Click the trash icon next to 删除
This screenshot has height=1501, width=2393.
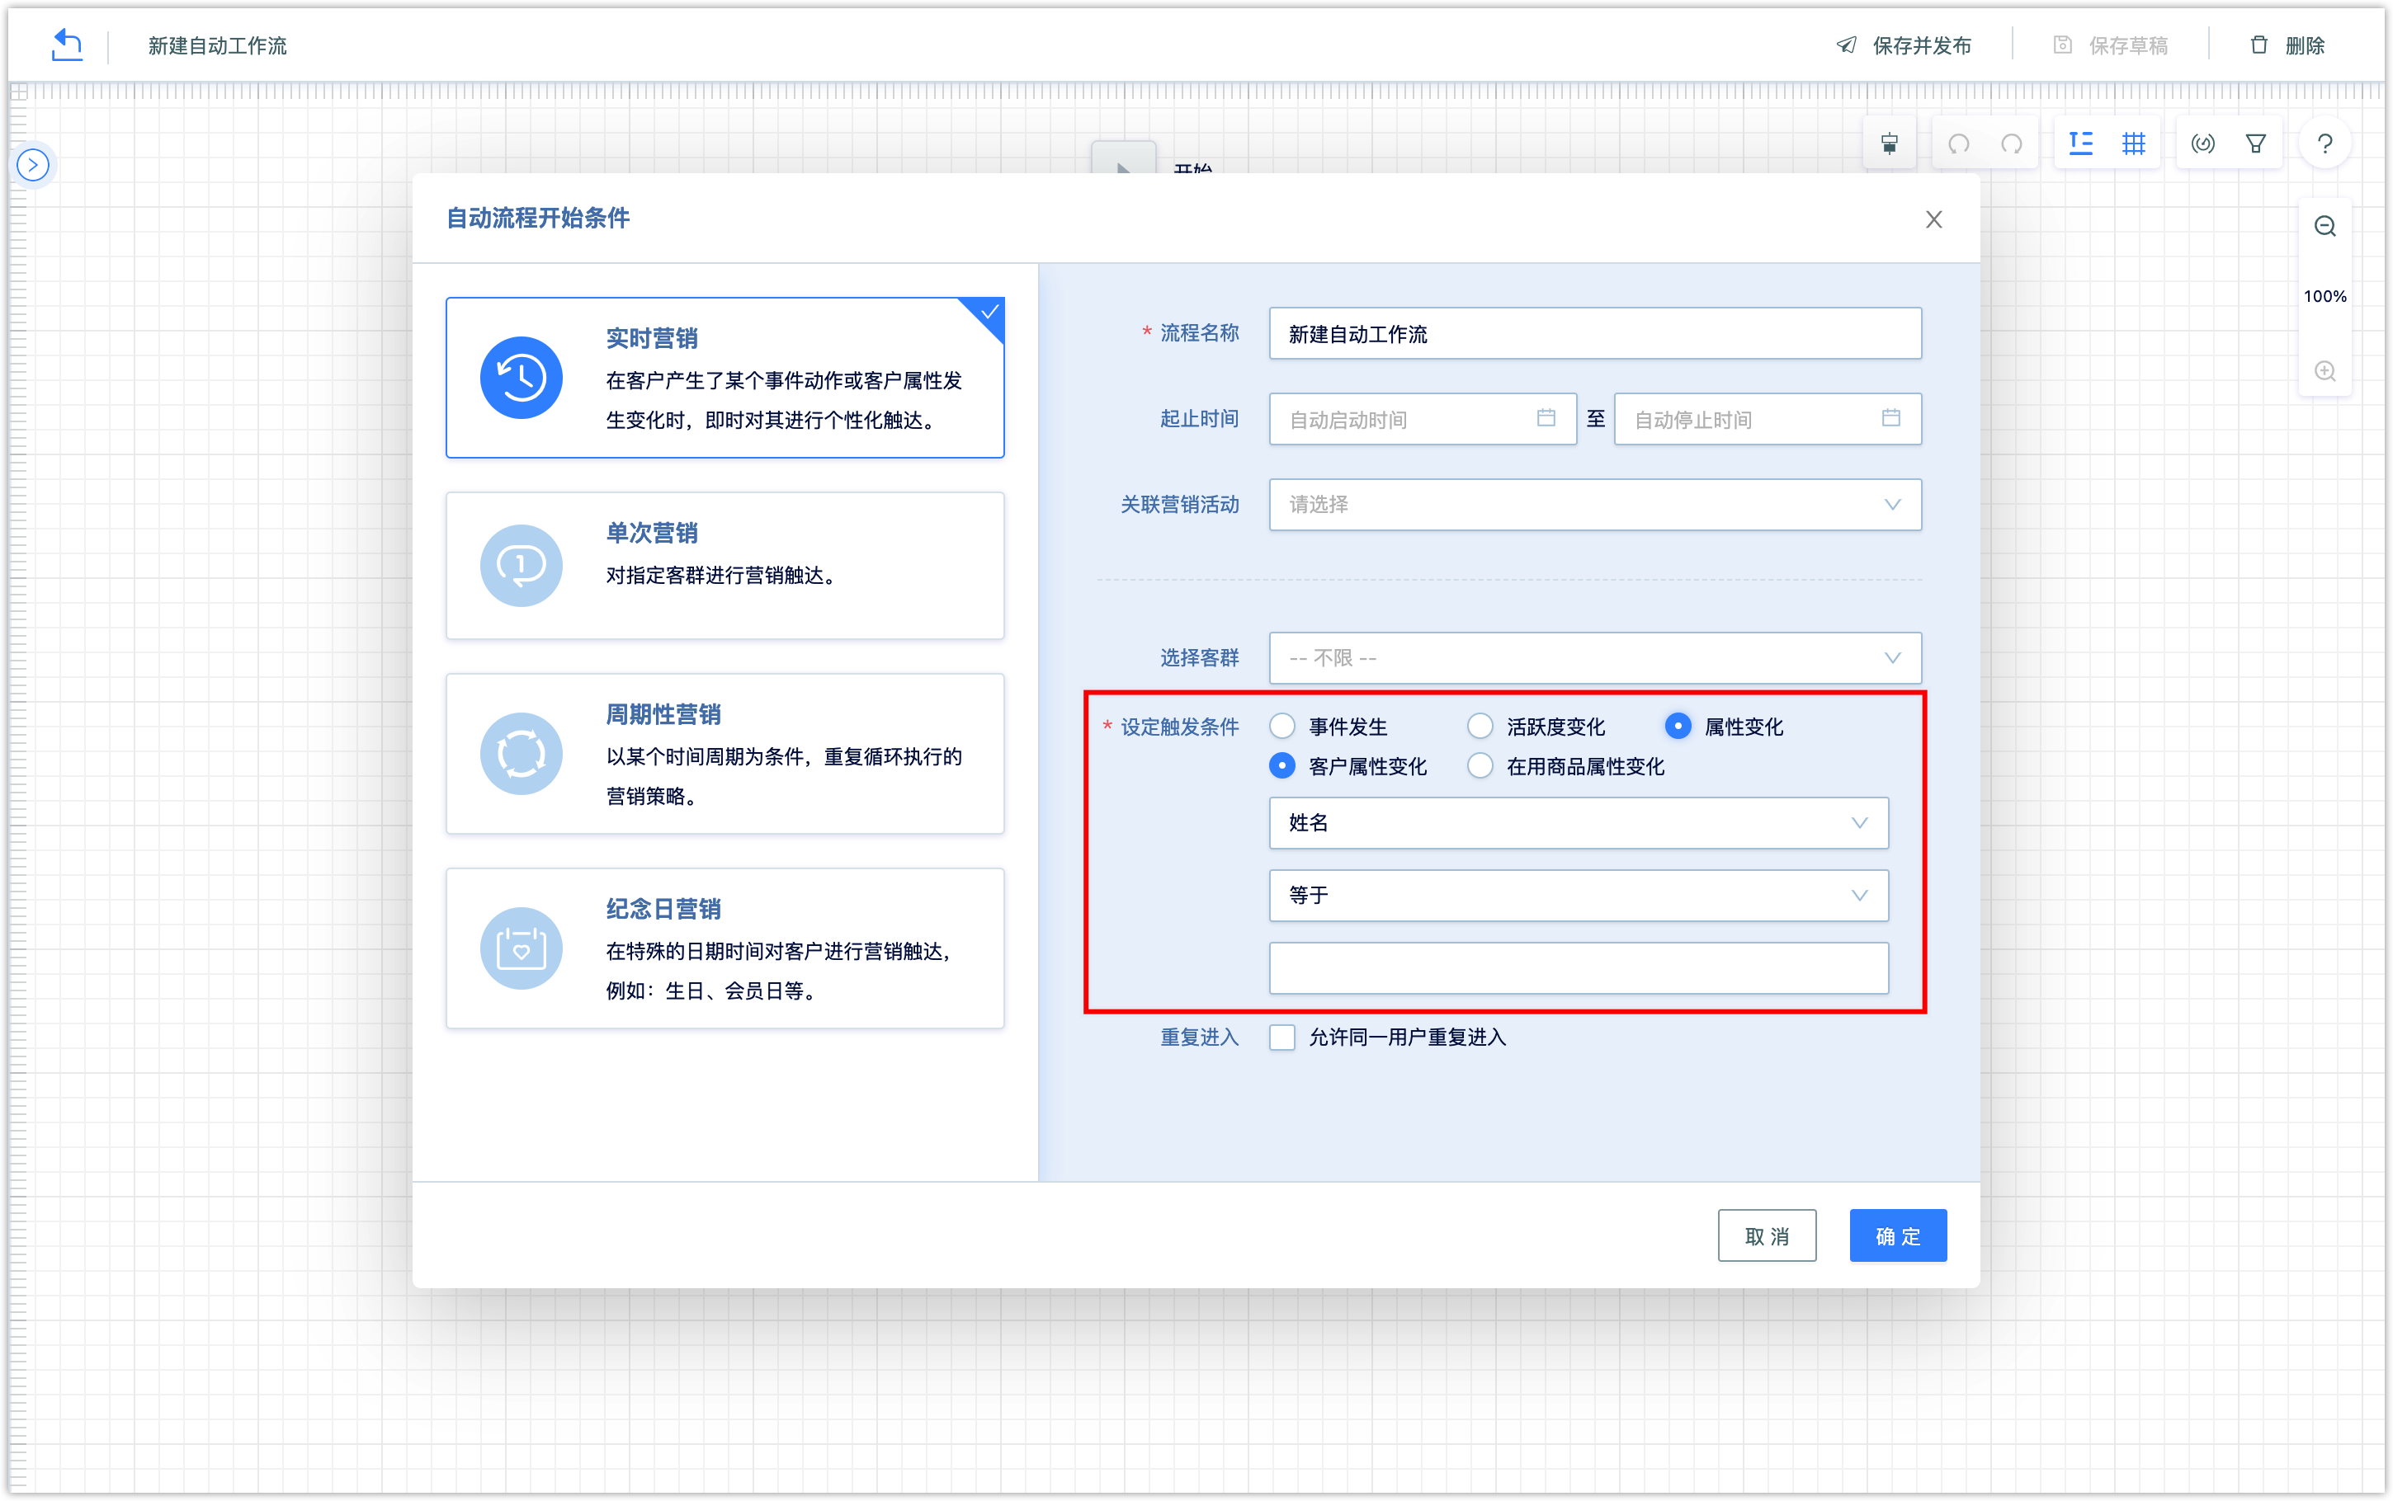pyautogui.click(x=2259, y=45)
